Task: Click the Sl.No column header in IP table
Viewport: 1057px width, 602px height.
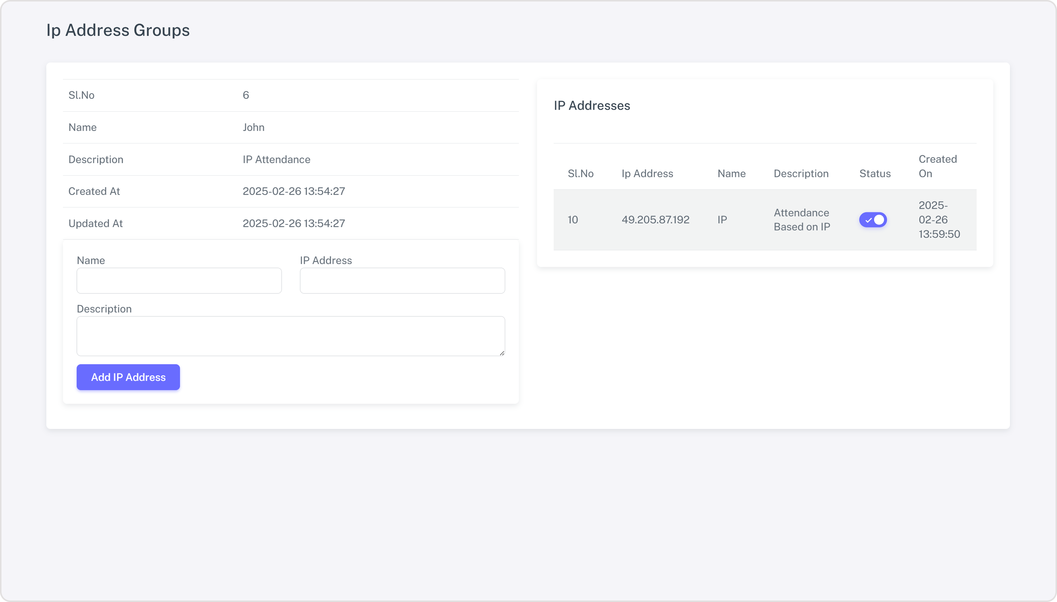Action: 581,174
